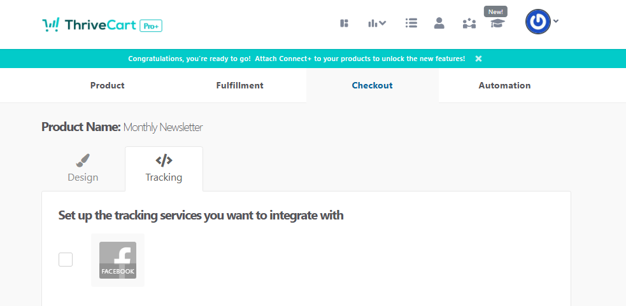Go to the Fulfillment tab

[239, 85]
